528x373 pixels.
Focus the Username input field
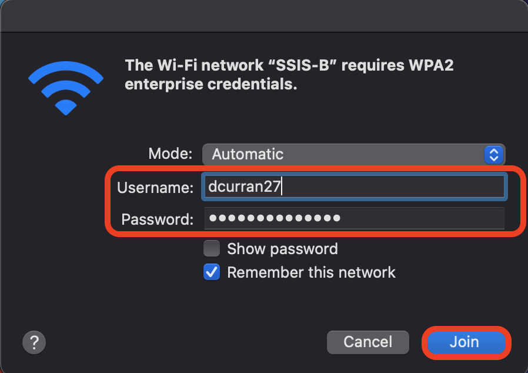353,186
